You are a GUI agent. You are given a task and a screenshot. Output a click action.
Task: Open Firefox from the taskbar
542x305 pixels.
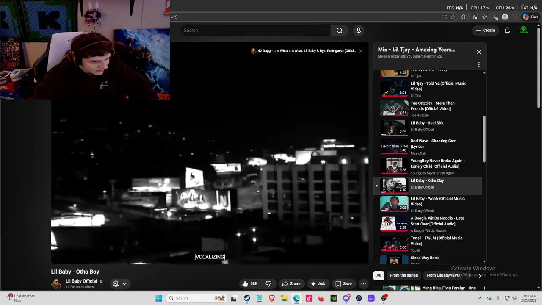[x=321, y=298]
